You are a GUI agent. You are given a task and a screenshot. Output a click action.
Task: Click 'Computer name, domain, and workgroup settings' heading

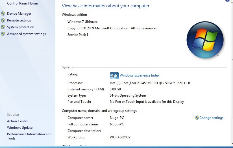click(x=99, y=111)
